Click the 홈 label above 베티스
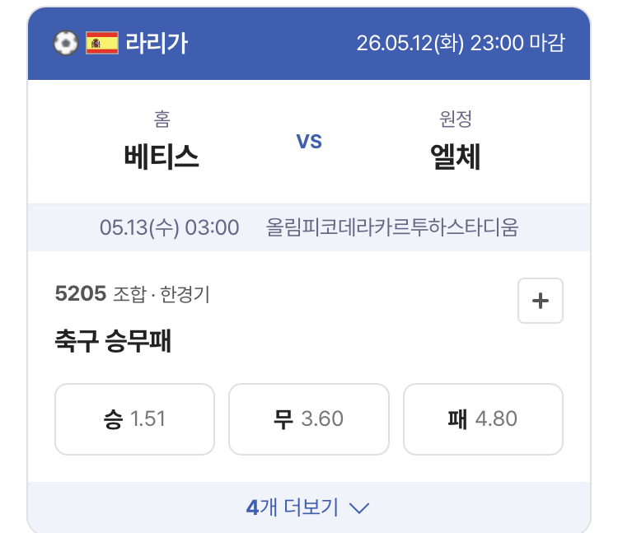The height and width of the screenshot is (533, 618). click(162, 119)
